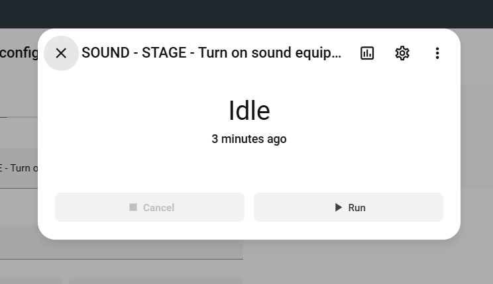Screen dimensions: 493x284
Task: Open script history chart icon
Action: point(367,53)
